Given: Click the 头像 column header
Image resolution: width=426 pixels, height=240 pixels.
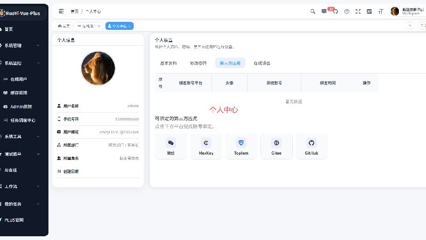Looking at the screenshot, I should pyautogui.click(x=230, y=83).
